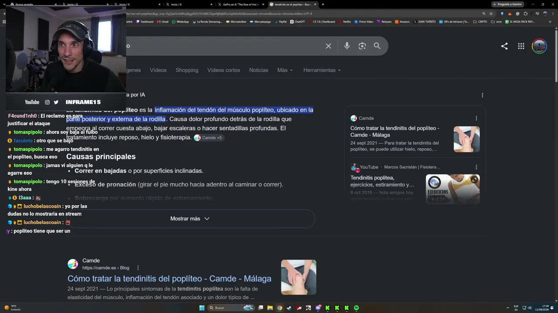The width and height of the screenshot is (558, 313).
Task: Open the Google account avatar menu
Action: (x=539, y=46)
